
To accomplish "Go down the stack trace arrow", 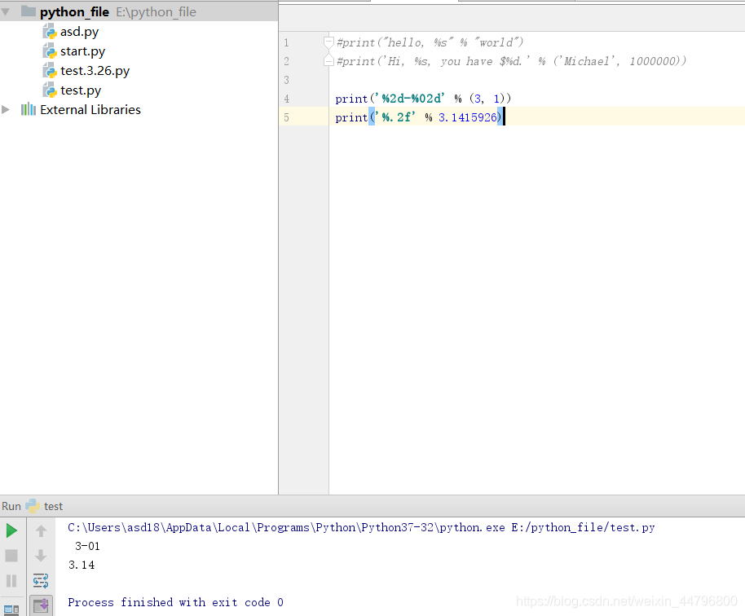I will click(x=41, y=556).
